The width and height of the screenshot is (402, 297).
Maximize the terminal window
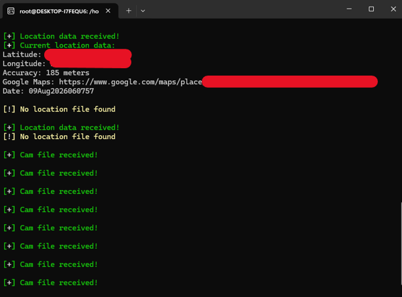371,9
